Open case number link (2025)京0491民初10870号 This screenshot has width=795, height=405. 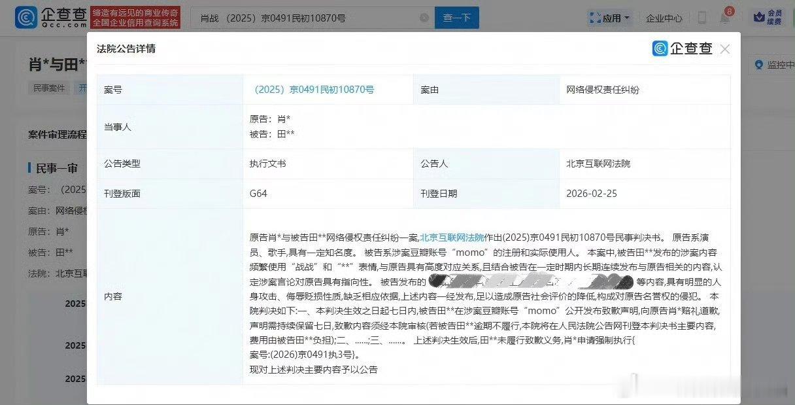click(313, 90)
